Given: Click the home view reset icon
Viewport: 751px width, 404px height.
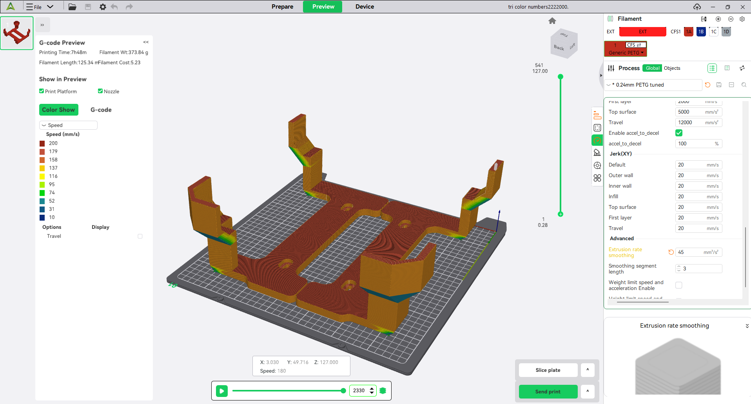Looking at the screenshot, I should [x=552, y=21].
